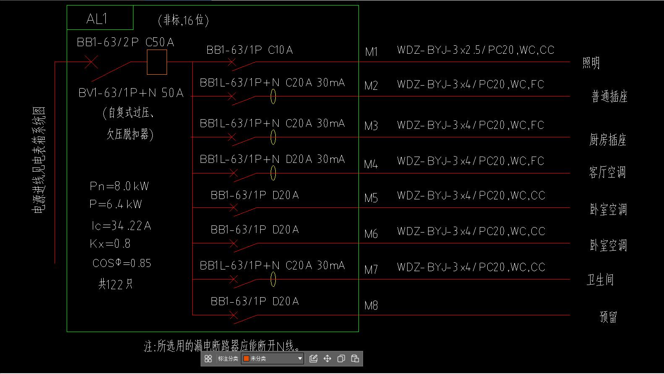This screenshot has width=664, height=374.
Task: Click the Kx=0.8 text
Action: pyautogui.click(x=110, y=243)
